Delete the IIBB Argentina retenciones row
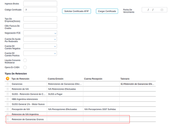Image resolution: width=173 pixels, height=126 pixels. 8,99
